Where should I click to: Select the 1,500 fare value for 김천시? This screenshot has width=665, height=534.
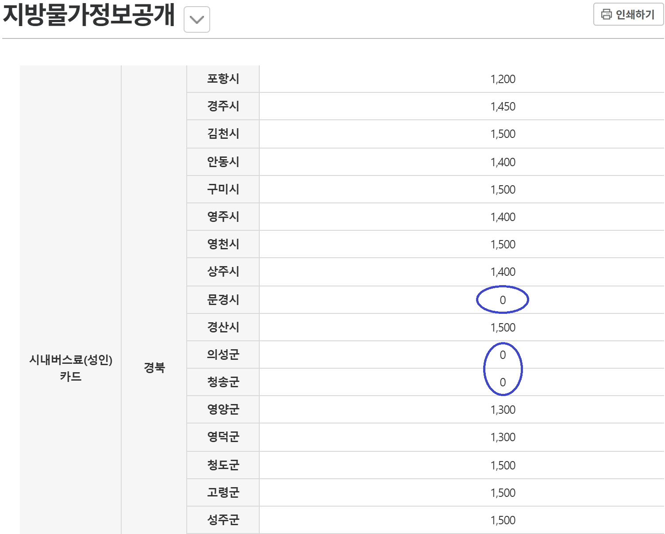503,134
